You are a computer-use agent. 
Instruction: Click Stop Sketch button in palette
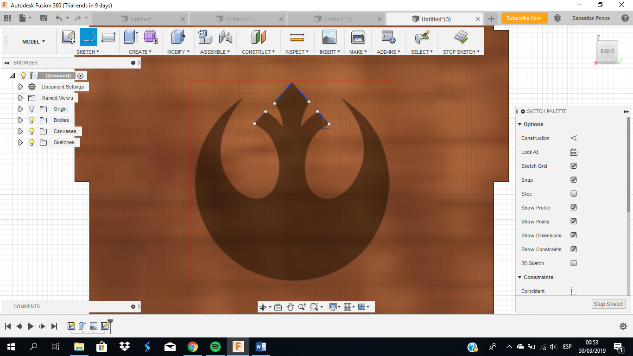tap(608, 304)
